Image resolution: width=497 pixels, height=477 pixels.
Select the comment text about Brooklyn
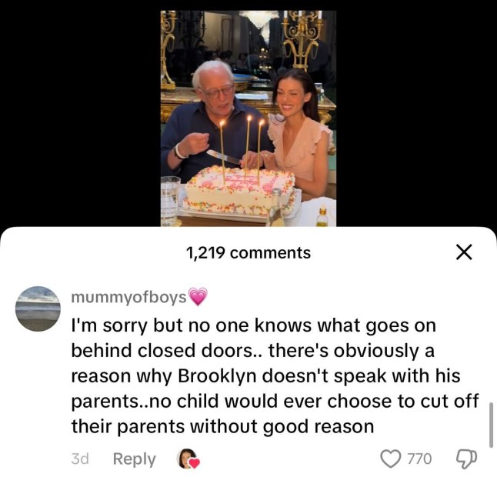click(x=275, y=376)
